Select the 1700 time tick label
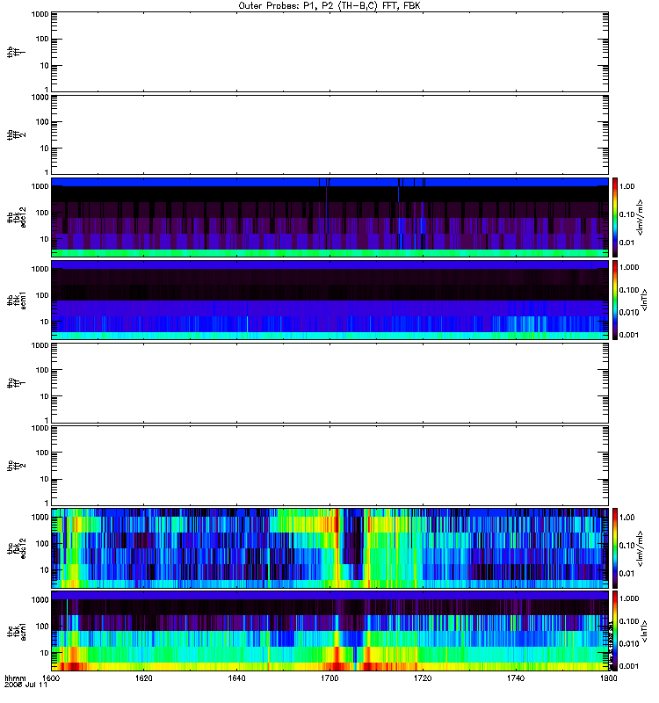Screen dimensions: 659x703 click(330, 678)
